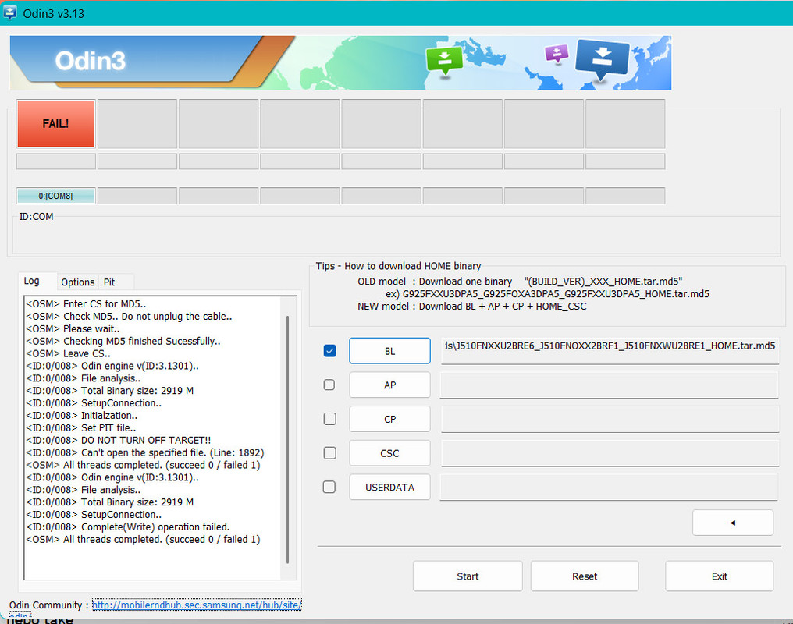793x624 pixels.
Task: Select log line "Leave CS.."
Action: coord(68,353)
